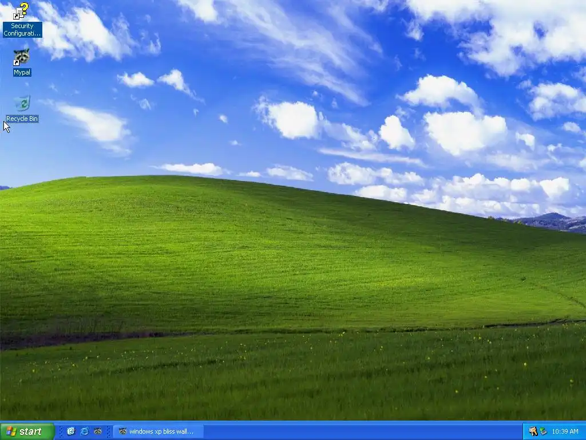Screen dimensions: 586x440
Task: Click the Safely Remove Hardware tray icon
Action: (x=543, y=431)
